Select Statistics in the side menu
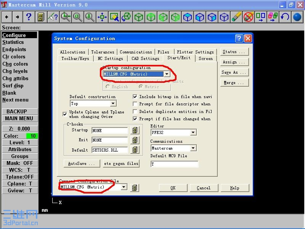The image size is (305, 229). pos(13,42)
